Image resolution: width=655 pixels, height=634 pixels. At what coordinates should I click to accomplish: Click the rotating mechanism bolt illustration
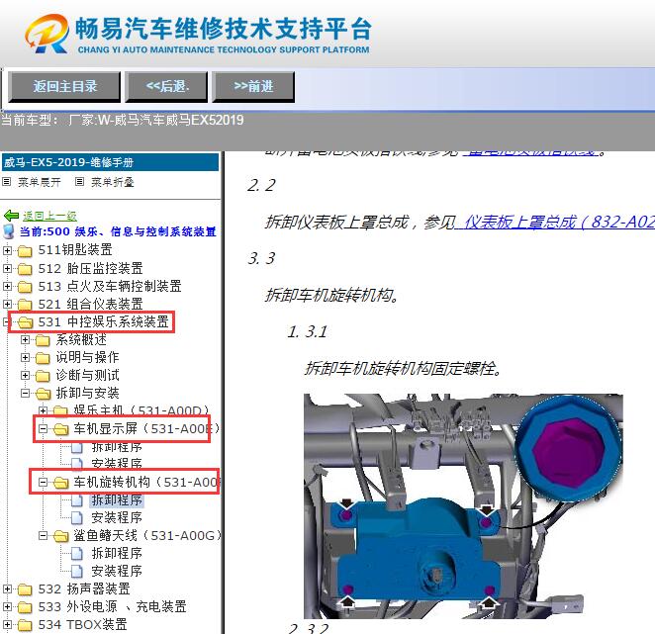tap(463, 506)
